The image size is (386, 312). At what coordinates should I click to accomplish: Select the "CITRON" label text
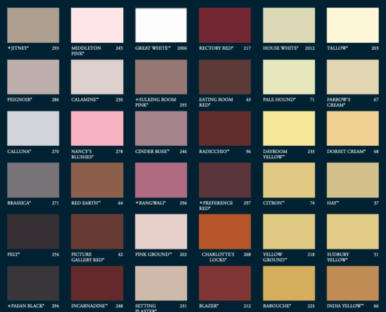274,203
